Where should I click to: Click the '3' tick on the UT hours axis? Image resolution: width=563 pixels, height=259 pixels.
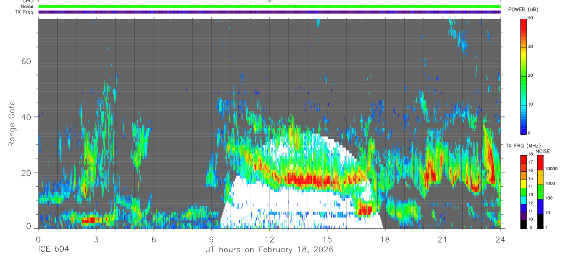point(96,239)
